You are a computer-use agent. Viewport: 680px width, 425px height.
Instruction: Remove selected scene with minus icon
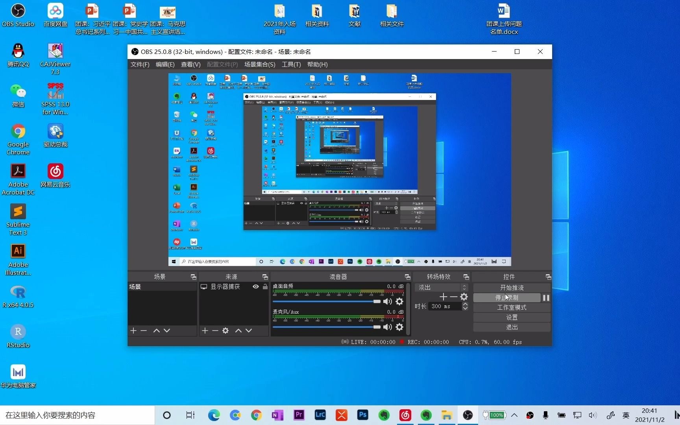click(x=144, y=331)
